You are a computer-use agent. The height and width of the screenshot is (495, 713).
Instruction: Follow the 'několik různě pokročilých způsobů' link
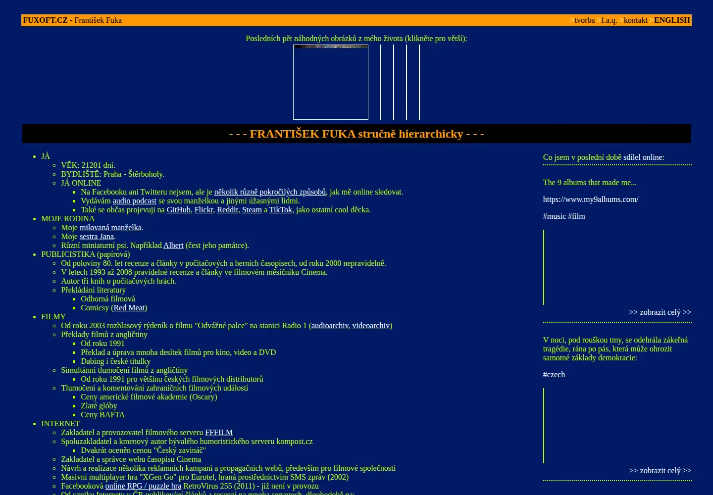coord(270,192)
